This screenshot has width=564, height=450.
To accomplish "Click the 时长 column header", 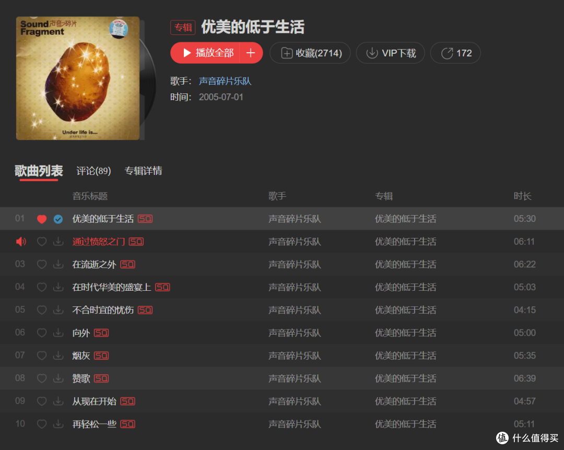I will coord(522,196).
